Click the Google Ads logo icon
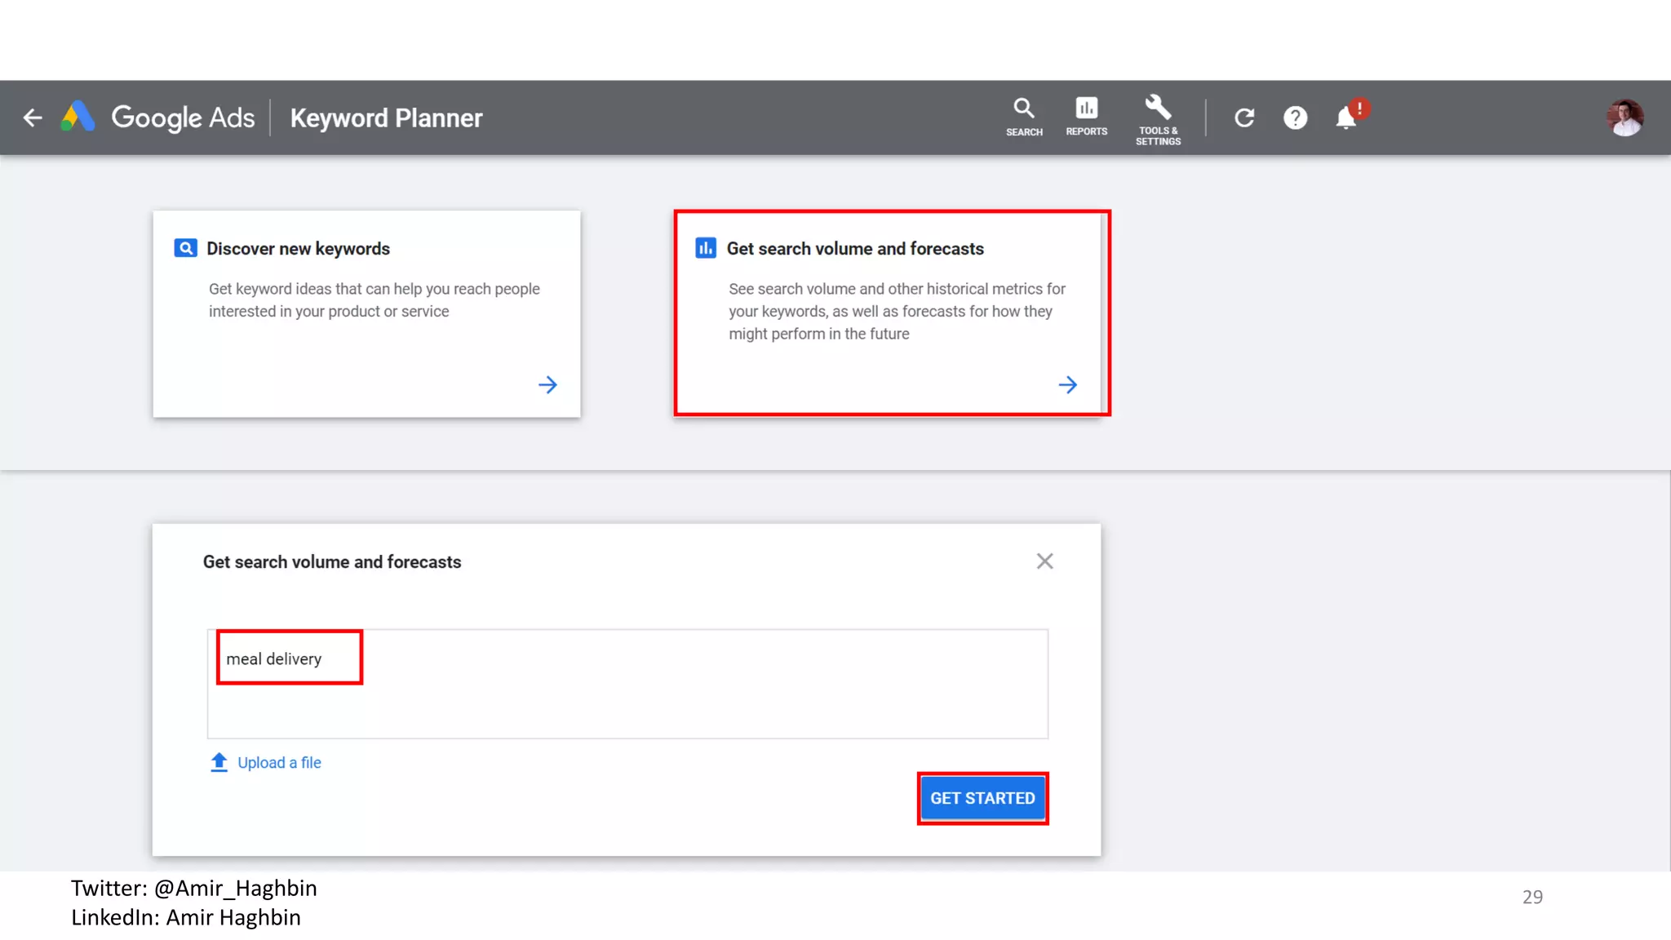Screen dimensions: 1671x940 coord(79,117)
